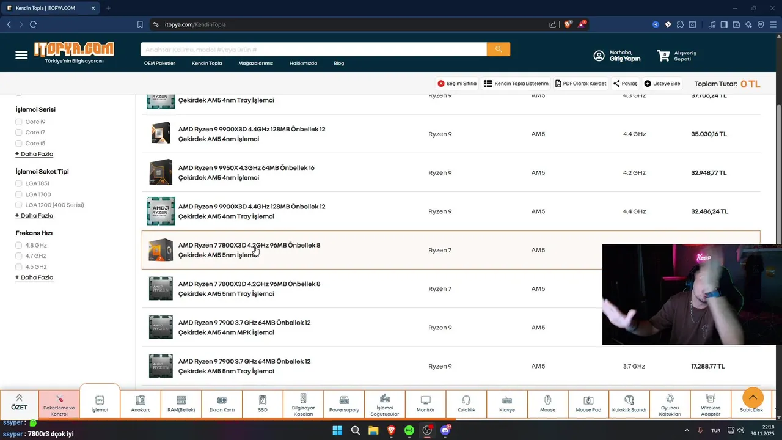Viewport: 782px width, 440px height.
Task: Check the LGA 1200 (400 Serisi) filter
Action: pos(19,205)
